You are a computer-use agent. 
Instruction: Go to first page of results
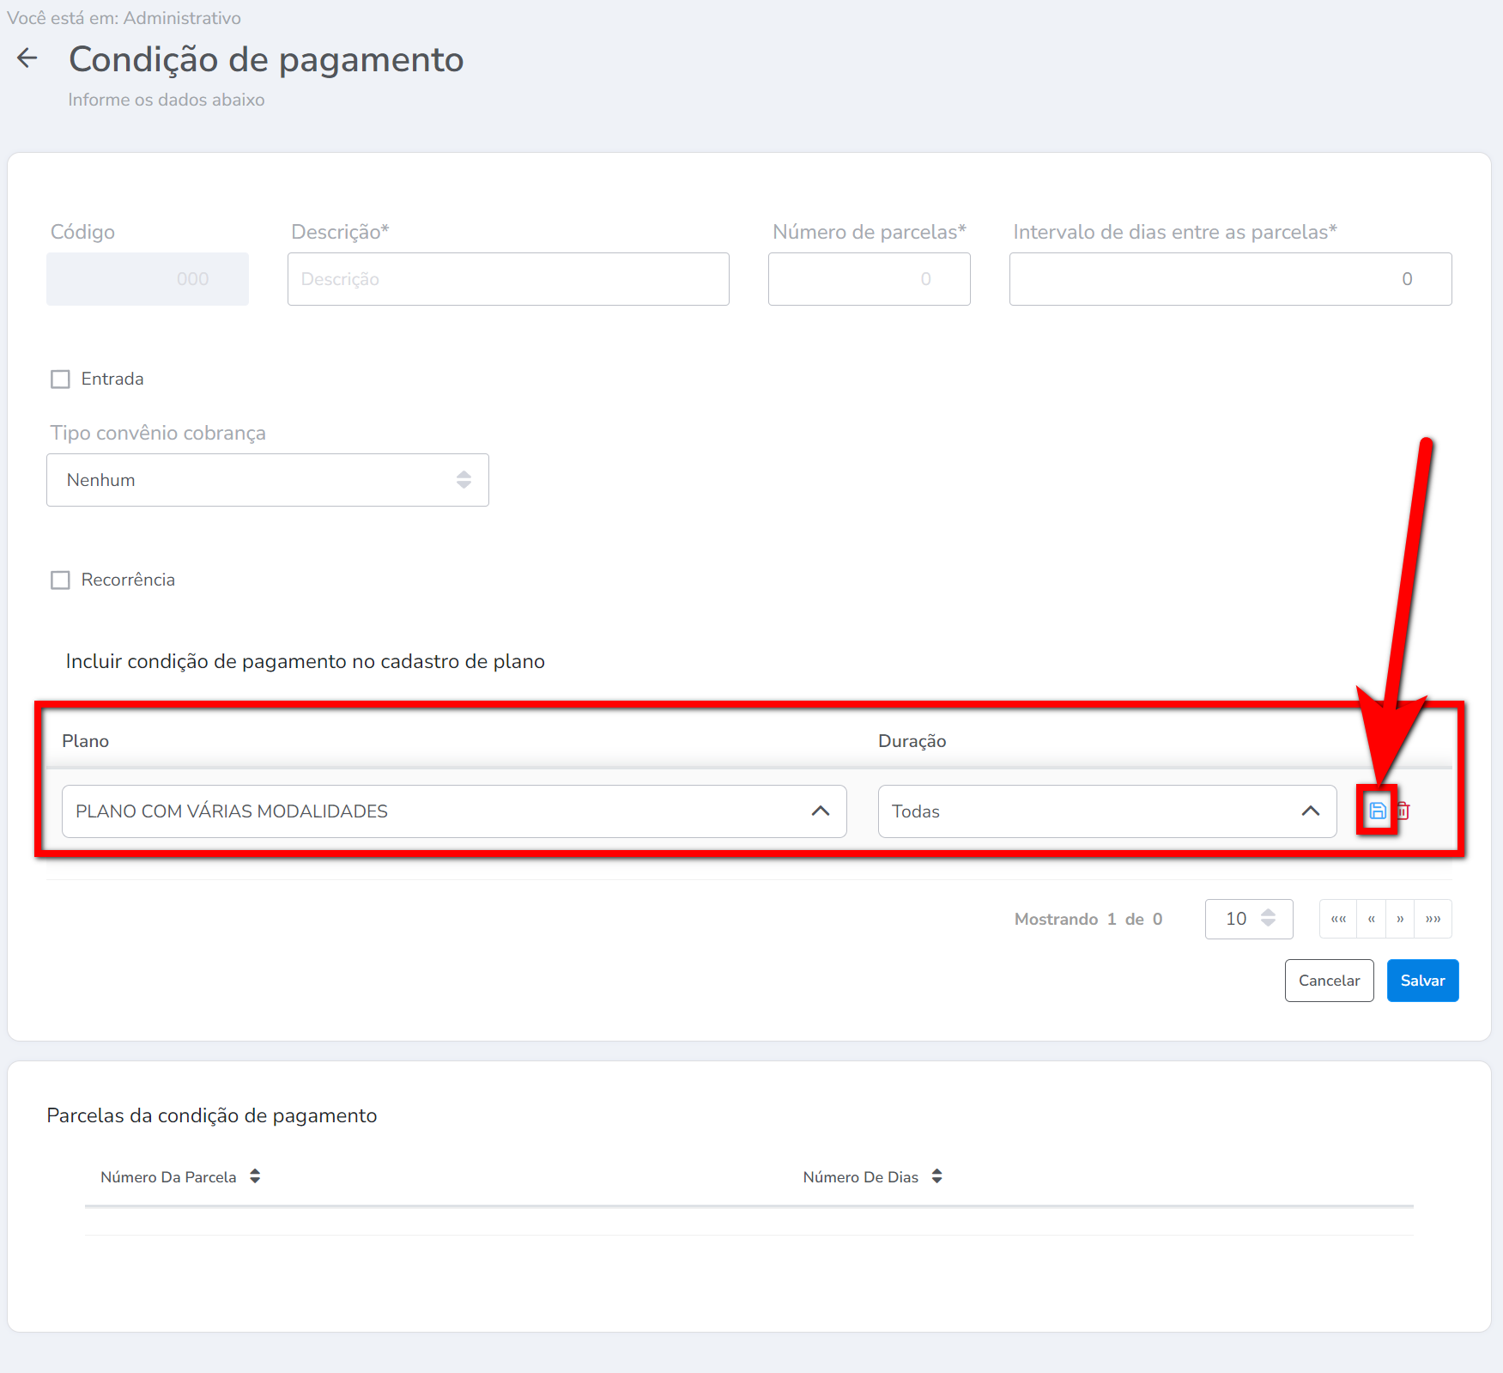[1338, 919]
